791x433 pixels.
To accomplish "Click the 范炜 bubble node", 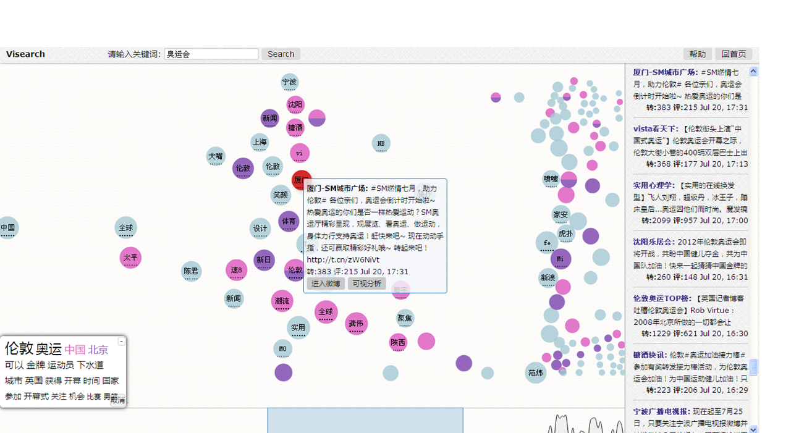I will point(535,373).
